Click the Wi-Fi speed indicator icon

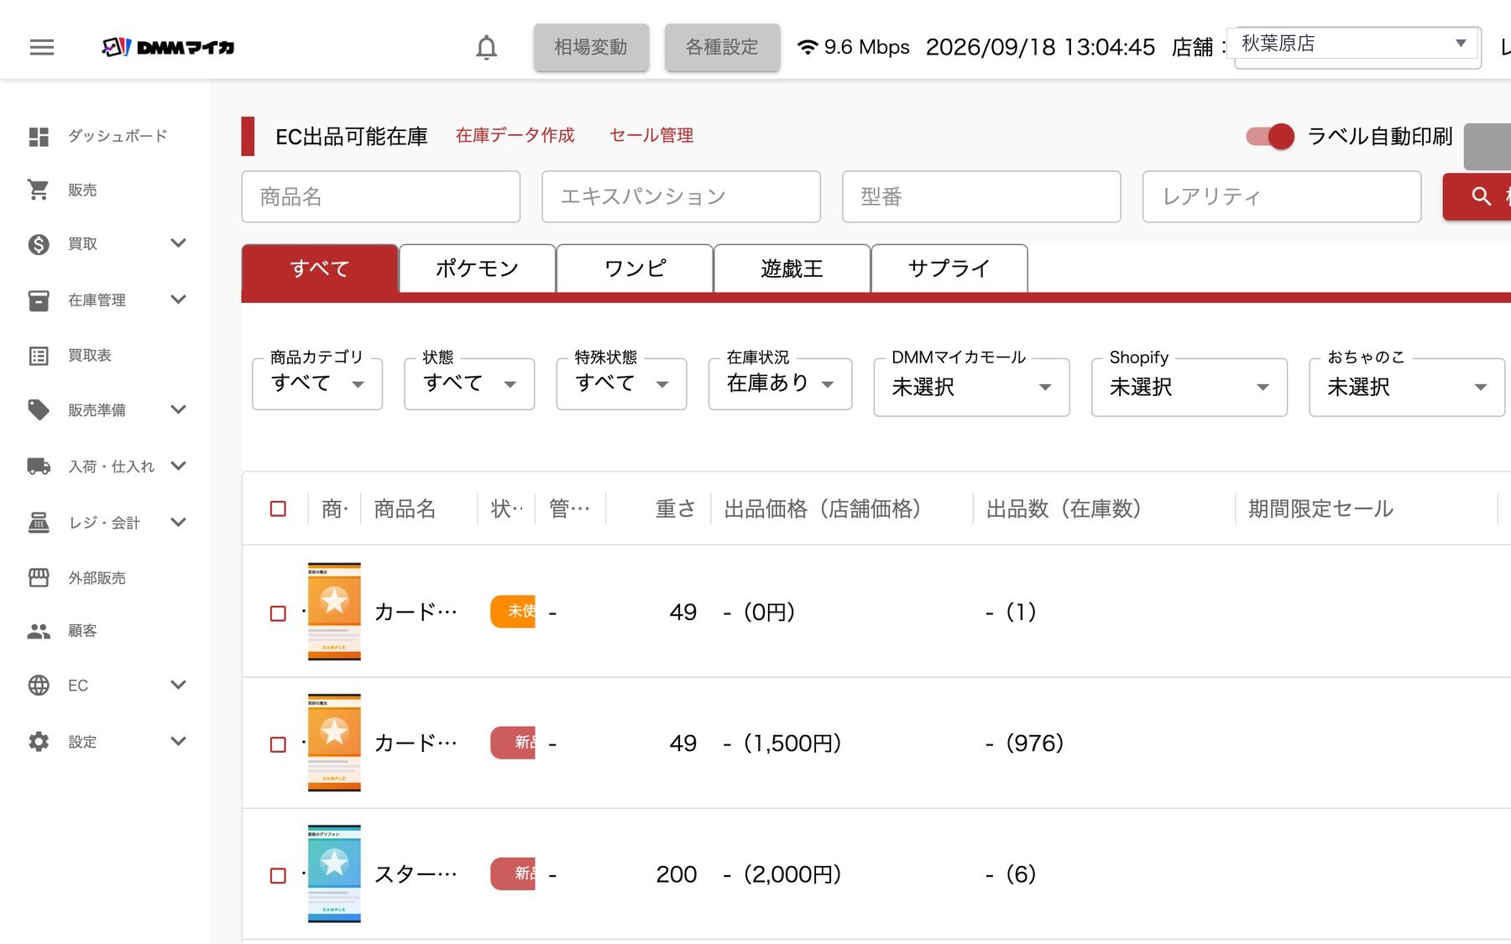[x=808, y=47]
